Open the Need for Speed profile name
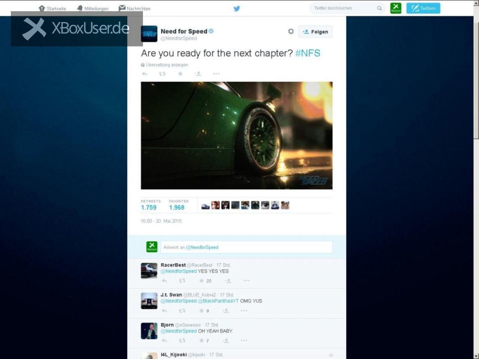The width and height of the screenshot is (479, 359). (x=184, y=31)
